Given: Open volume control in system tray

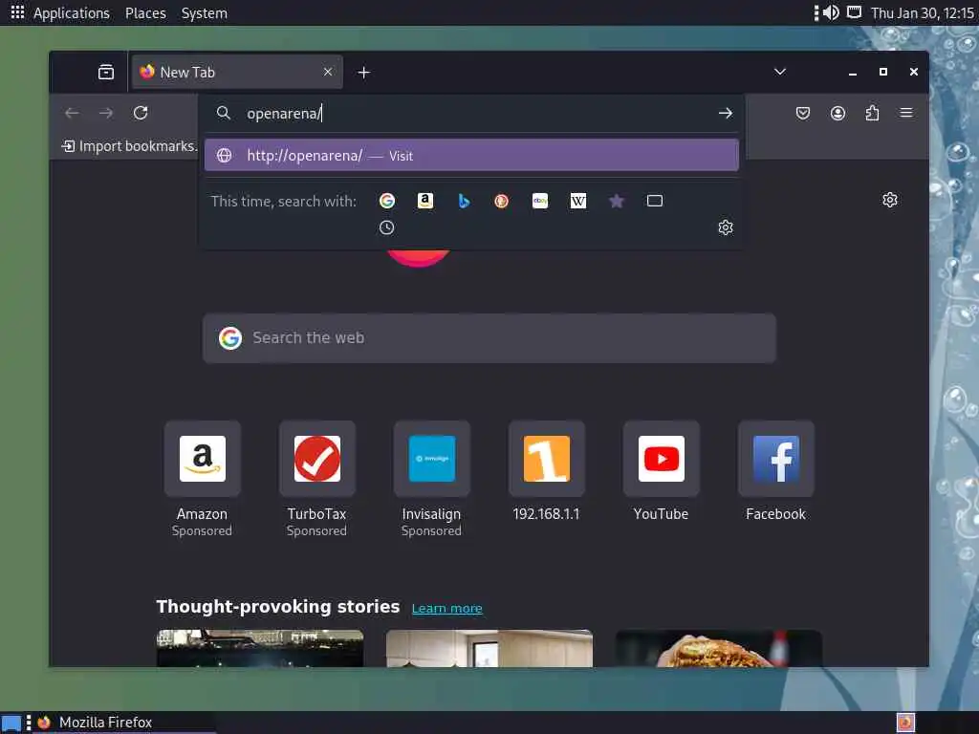Looking at the screenshot, I should (831, 12).
